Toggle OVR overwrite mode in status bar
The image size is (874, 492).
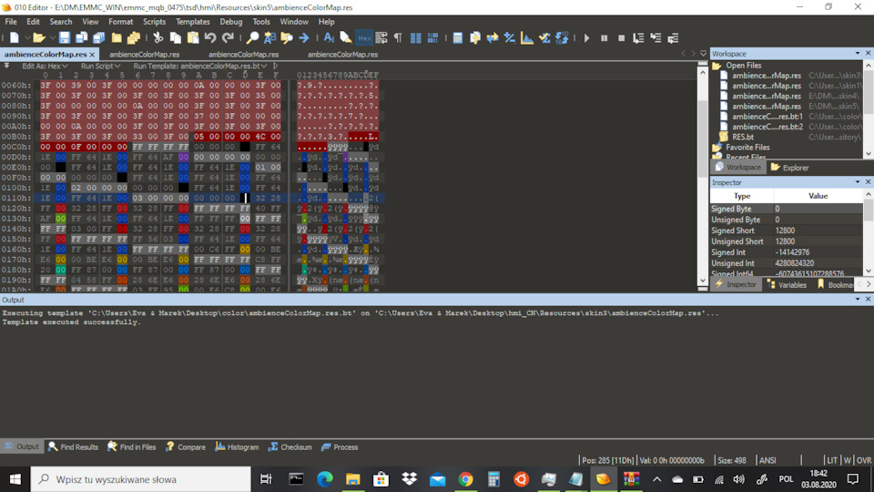pyautogui.click(x=864, y=460)
